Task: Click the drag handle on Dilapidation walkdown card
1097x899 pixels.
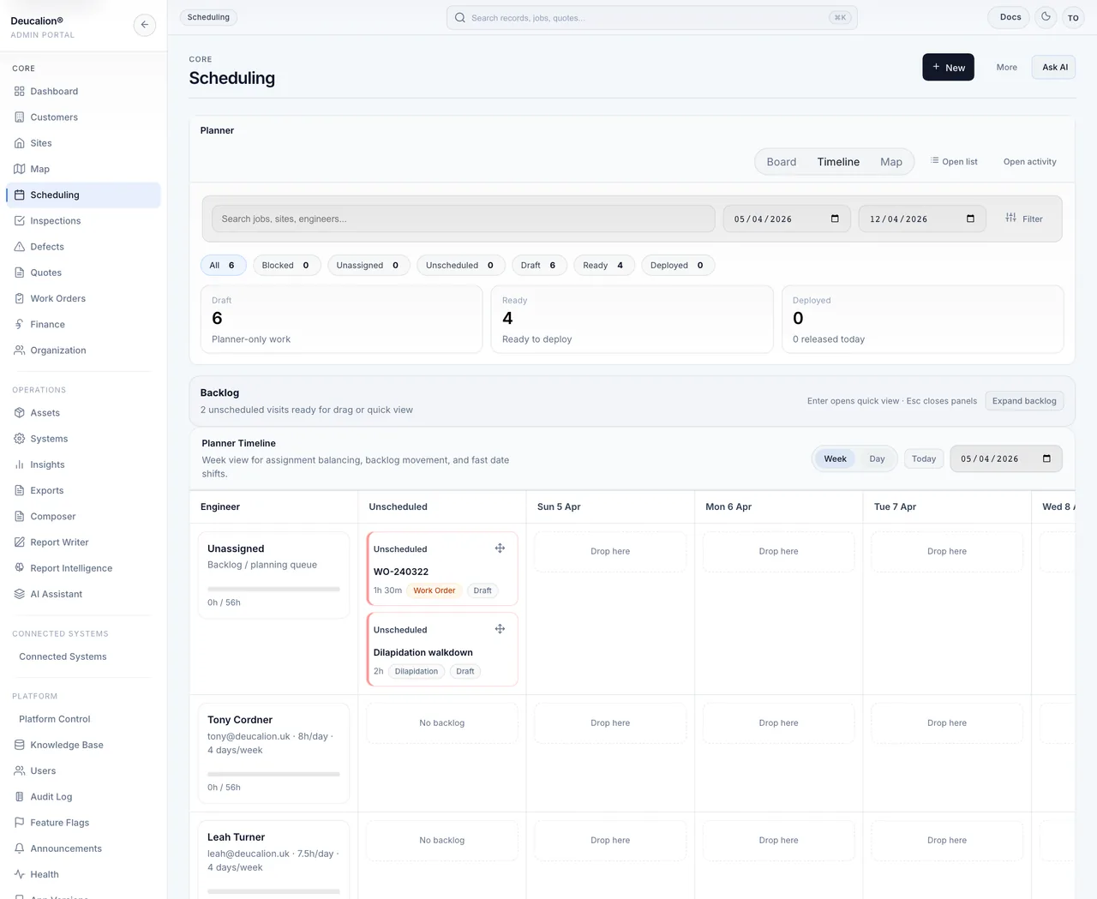Action: [500, 629]
